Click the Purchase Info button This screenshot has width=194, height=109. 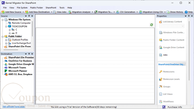(x=175, y=107)
